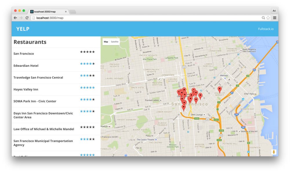Click the red marker in South of Market
Viewport: 290px width, 173px height.
[220, 89]
